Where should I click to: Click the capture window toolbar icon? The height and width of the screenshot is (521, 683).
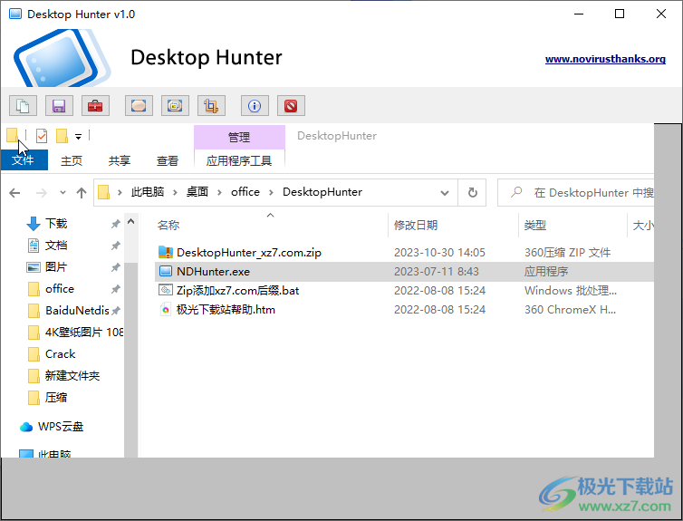click(175, 106)
